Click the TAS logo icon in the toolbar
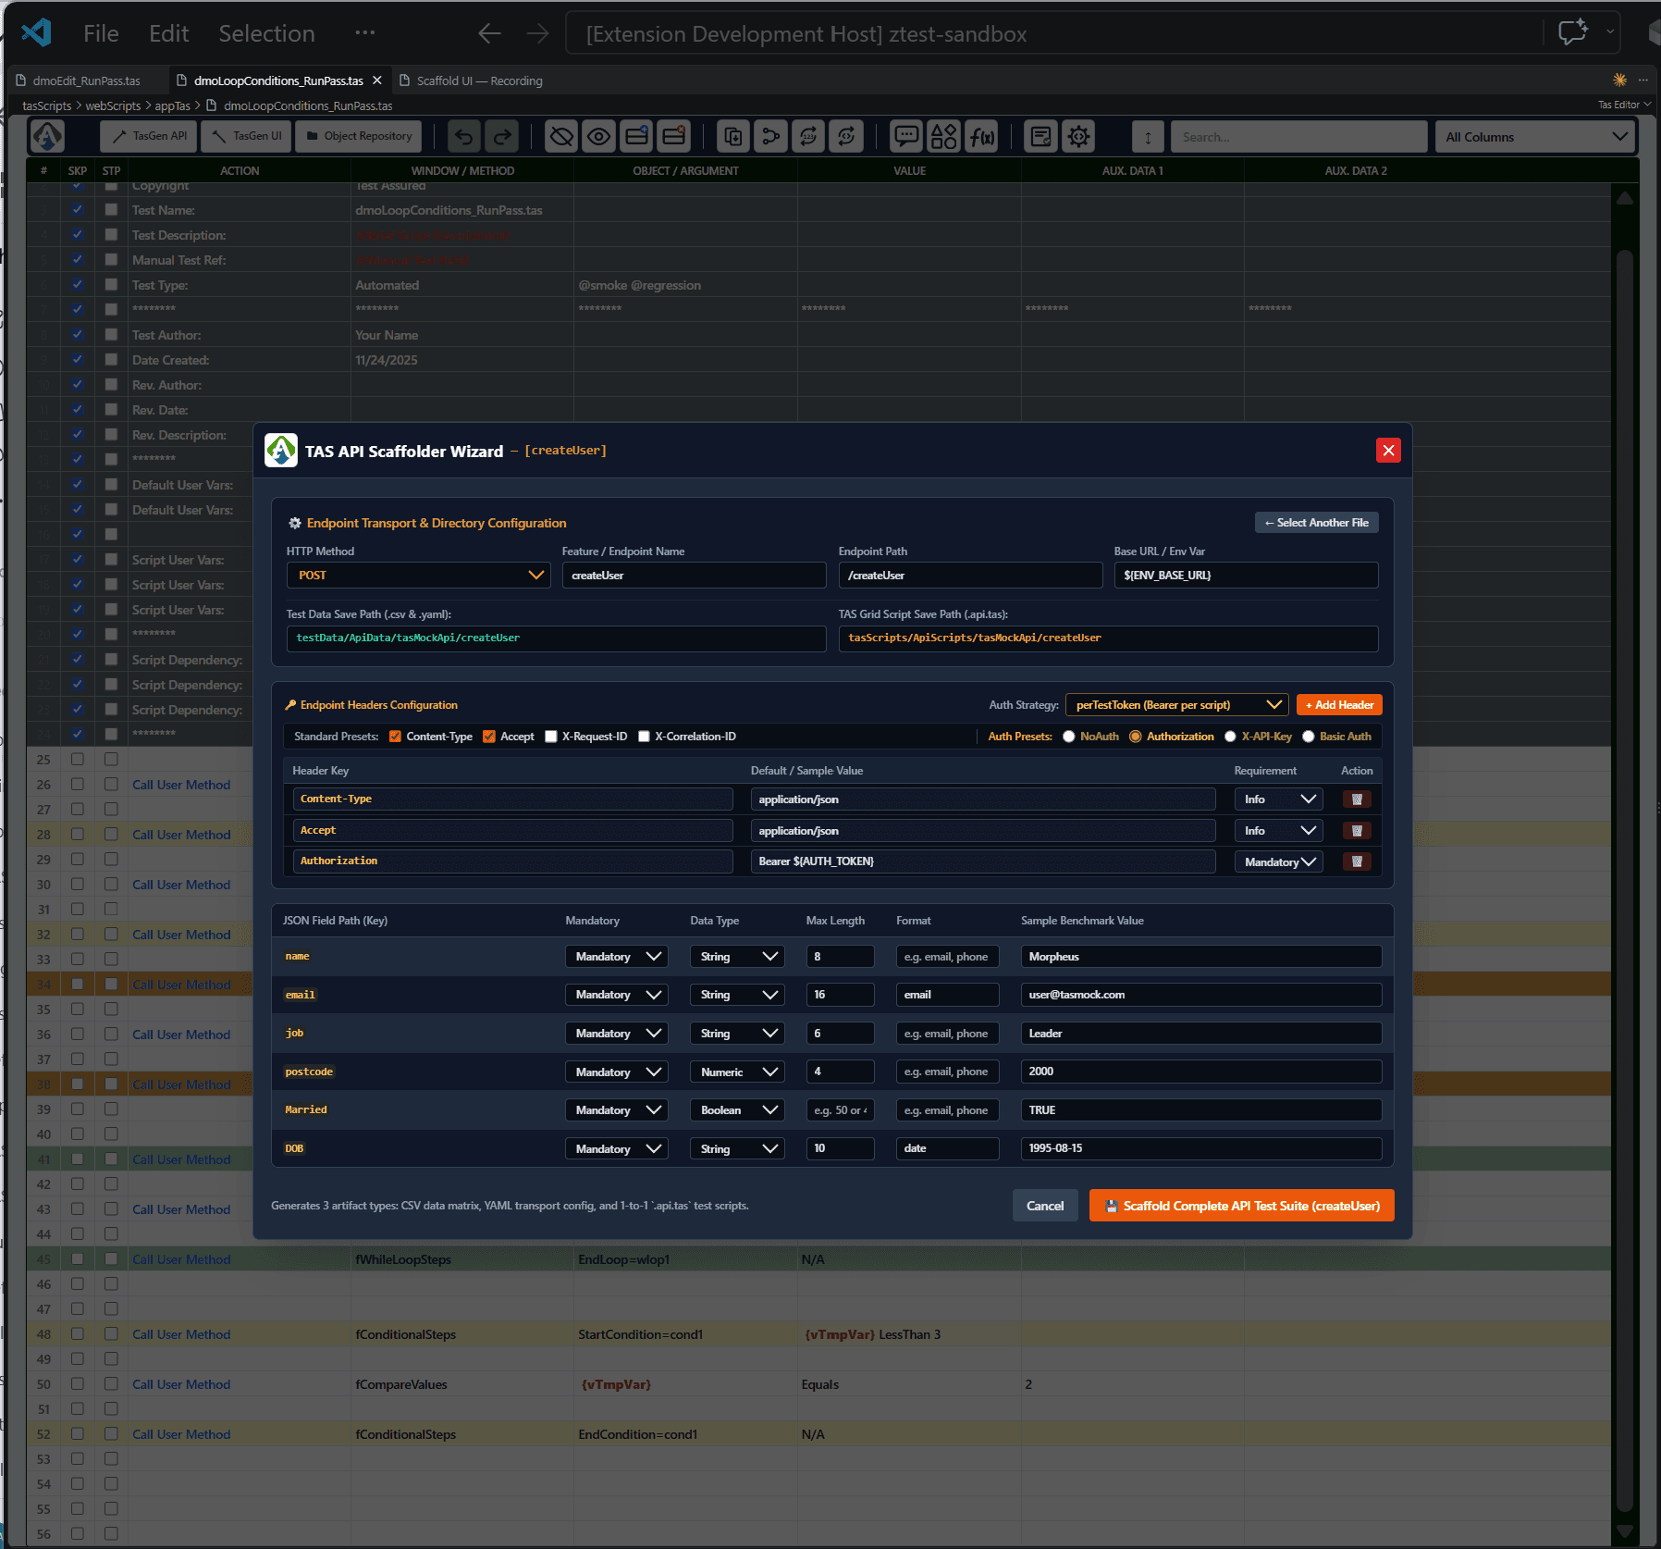This screenshot has height=1549, width=1661. pyautogui.click(x=48, y=136)
